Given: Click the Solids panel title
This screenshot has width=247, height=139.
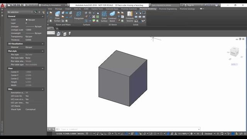Looking at the screenshot, I should (x=135, y=25).
